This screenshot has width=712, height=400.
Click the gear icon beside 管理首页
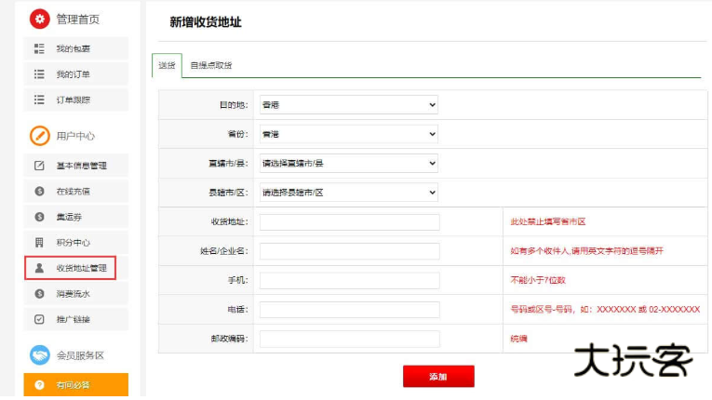[40, 19]
